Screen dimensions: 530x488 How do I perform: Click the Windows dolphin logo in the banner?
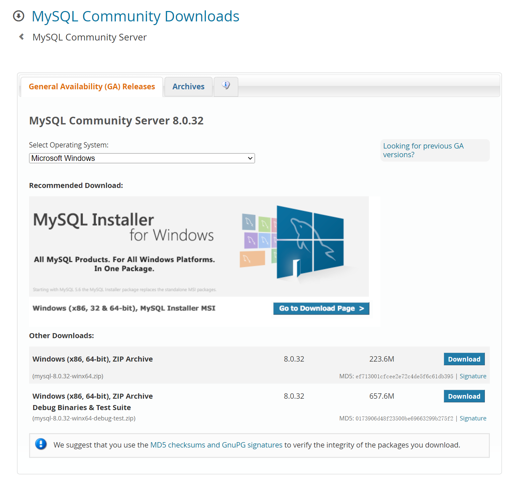[310, 242]
